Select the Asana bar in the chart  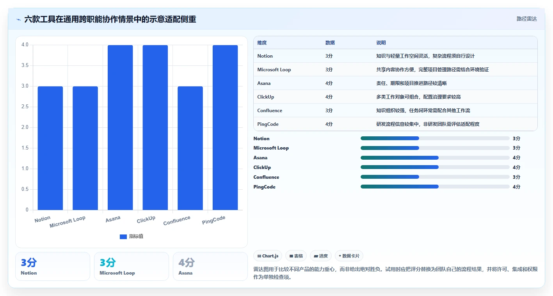(120, 127)
